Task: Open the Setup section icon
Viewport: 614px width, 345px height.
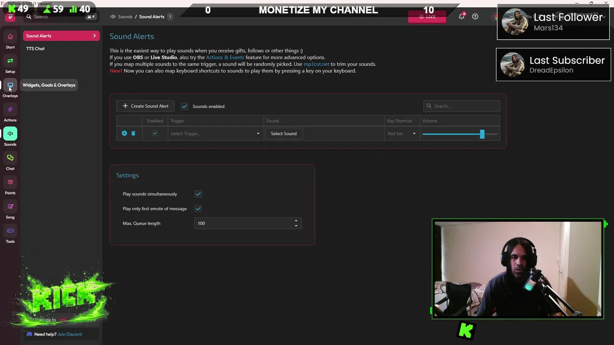Action: (10, 61)
